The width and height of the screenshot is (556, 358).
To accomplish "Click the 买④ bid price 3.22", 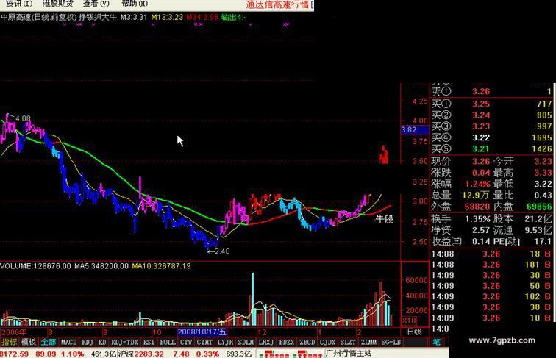I will 481,137.
